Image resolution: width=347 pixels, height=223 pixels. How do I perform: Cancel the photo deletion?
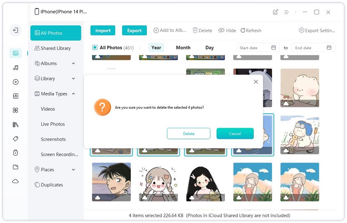click(235, 133)
